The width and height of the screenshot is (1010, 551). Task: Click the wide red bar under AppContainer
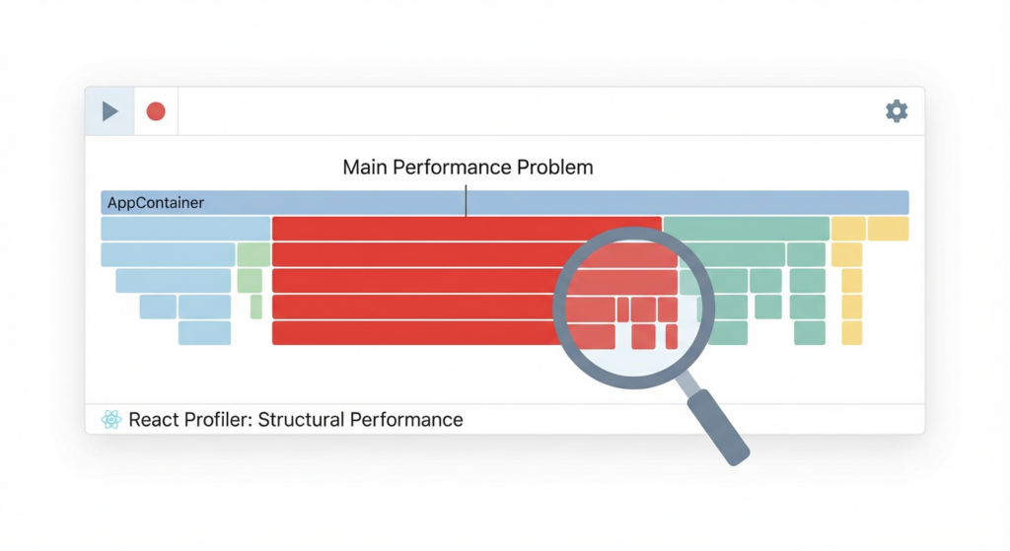click(466, 229)
